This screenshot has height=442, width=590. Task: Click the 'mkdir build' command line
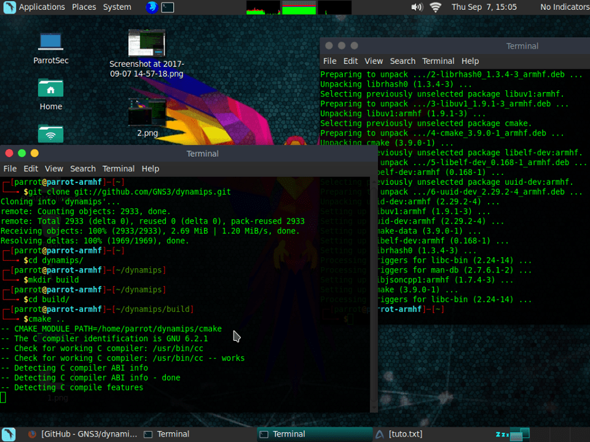[51, 280]
